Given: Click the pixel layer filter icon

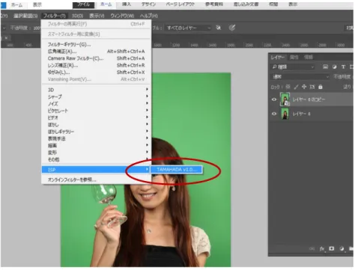Looking at the screenshot, I should click(x=325, y=67).
